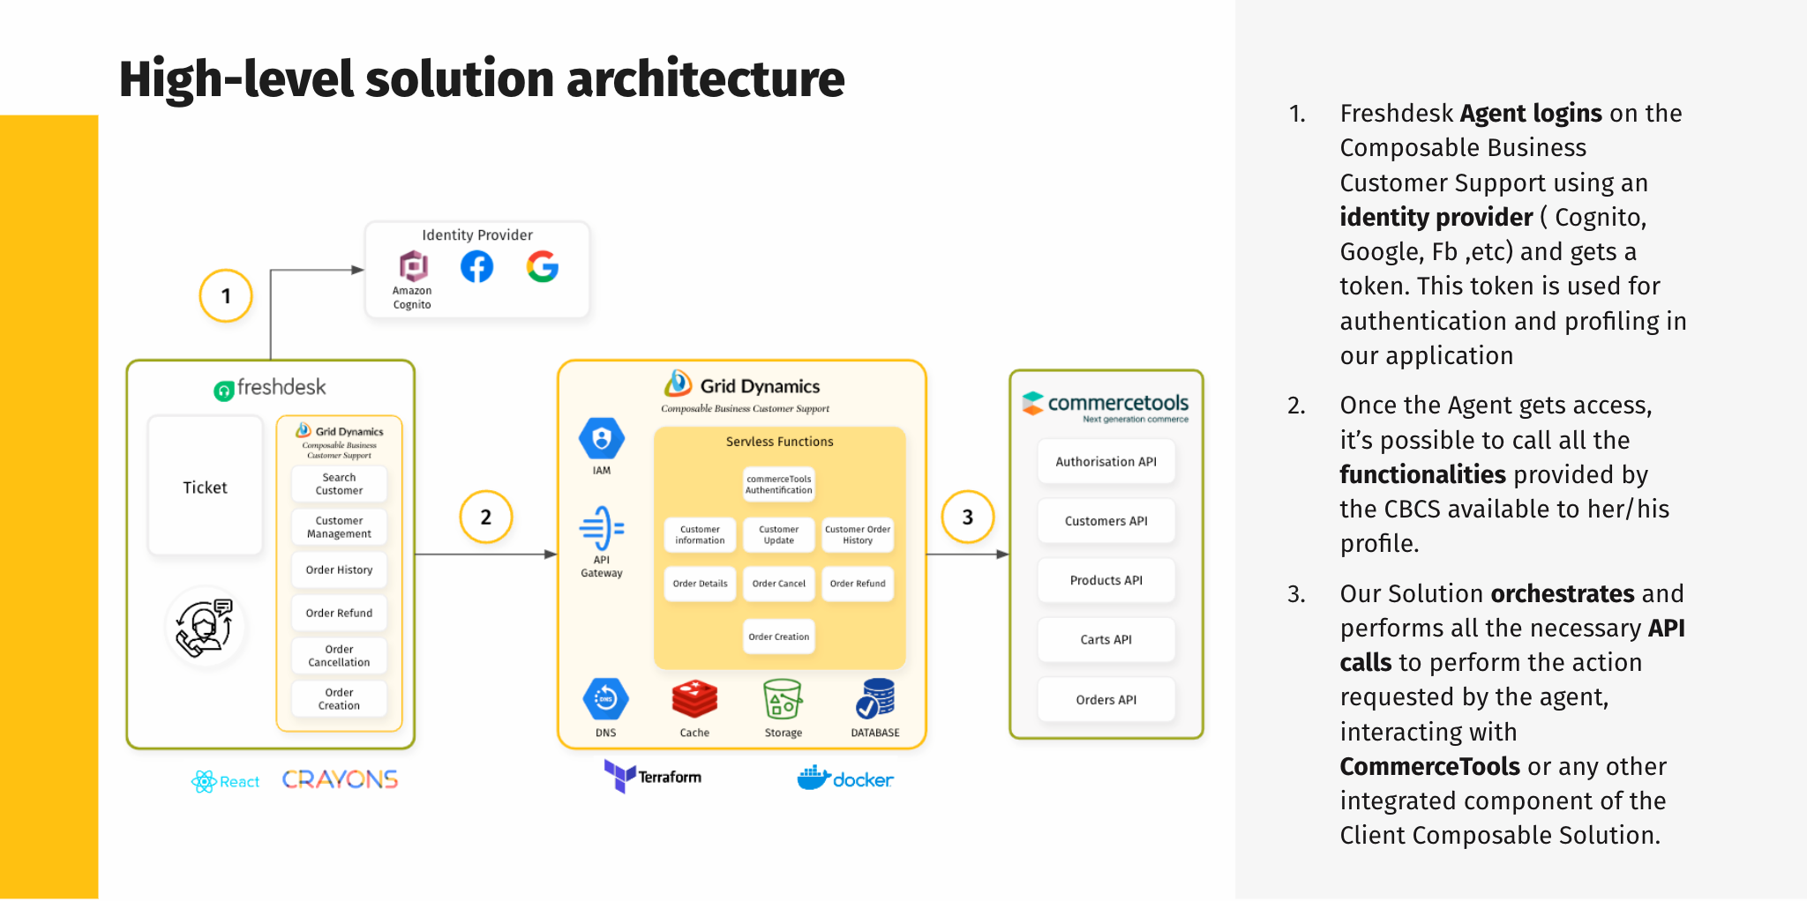Click the Amazon Cognito icon
Viewport: 1807px width, 901px height.
click(413, 265)
